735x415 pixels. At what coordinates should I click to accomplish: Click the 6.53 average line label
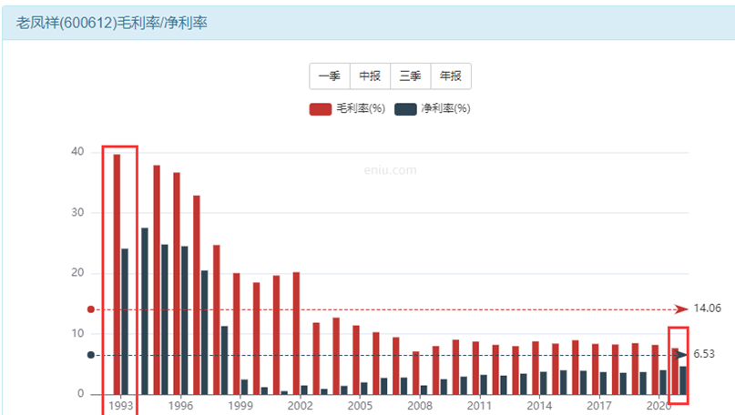(x=704, y=354)
